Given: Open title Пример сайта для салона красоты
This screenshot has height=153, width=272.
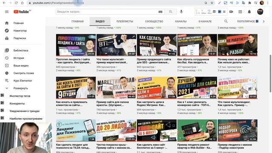Looking at the screenshot, I should click(113, 104).
